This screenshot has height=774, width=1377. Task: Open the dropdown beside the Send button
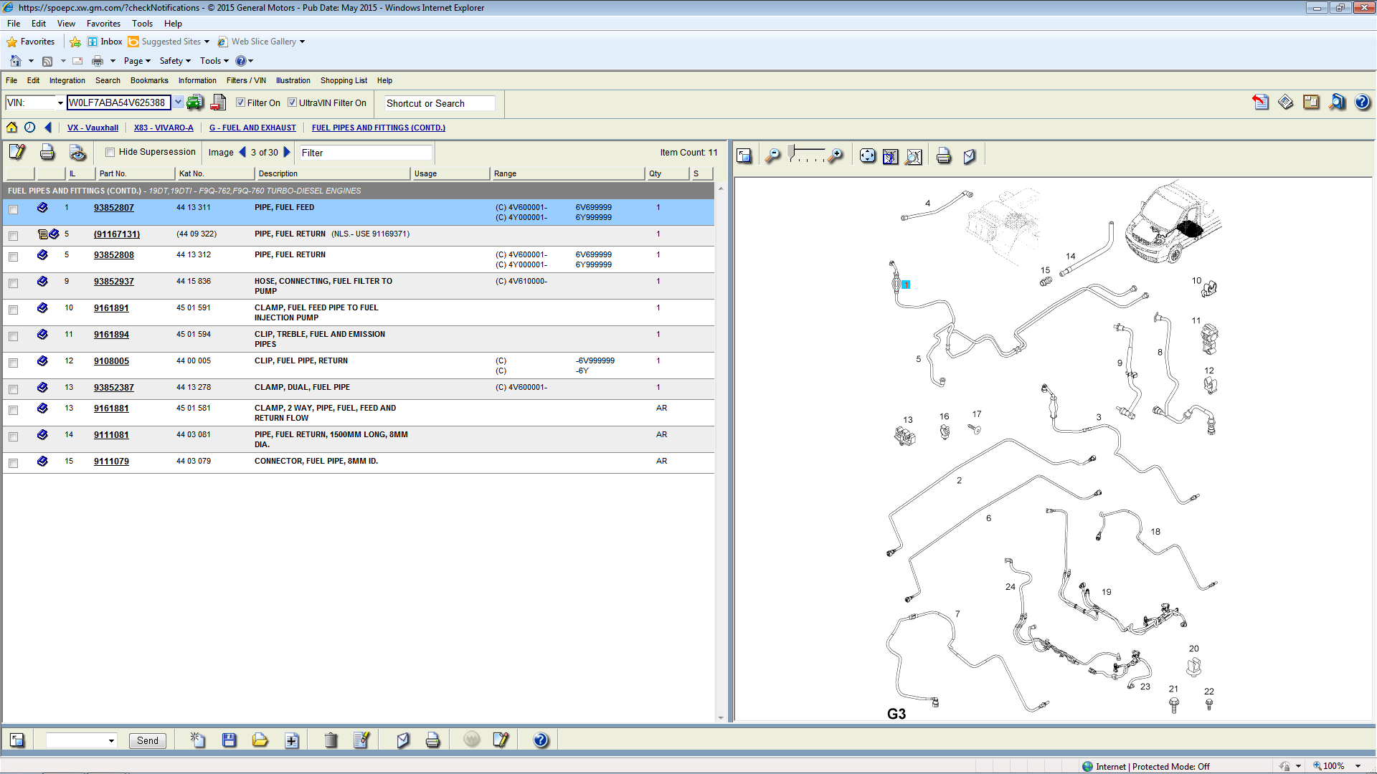click(111, 741)
